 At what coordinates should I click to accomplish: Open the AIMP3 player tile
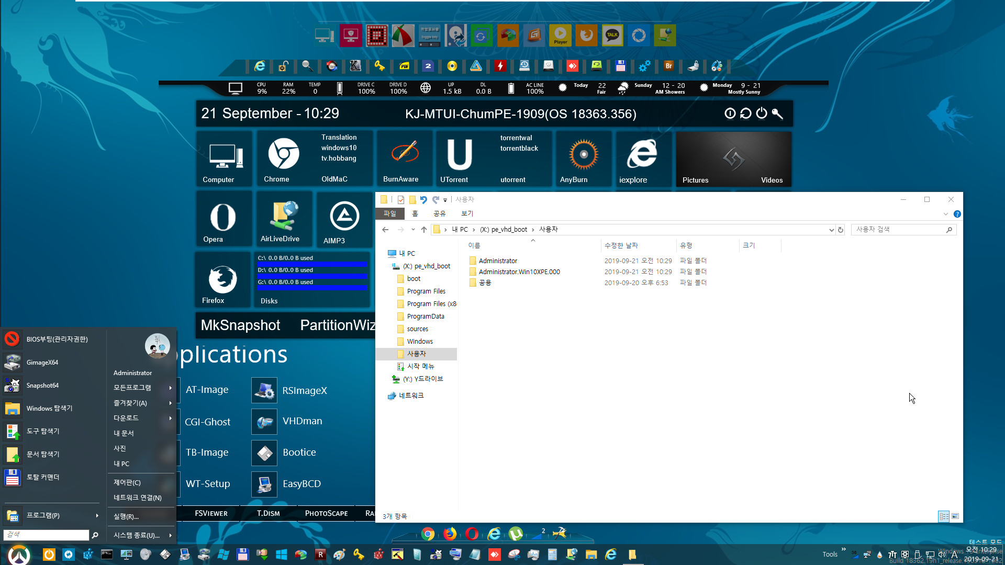pyautogui.click(x=344, y=219)
